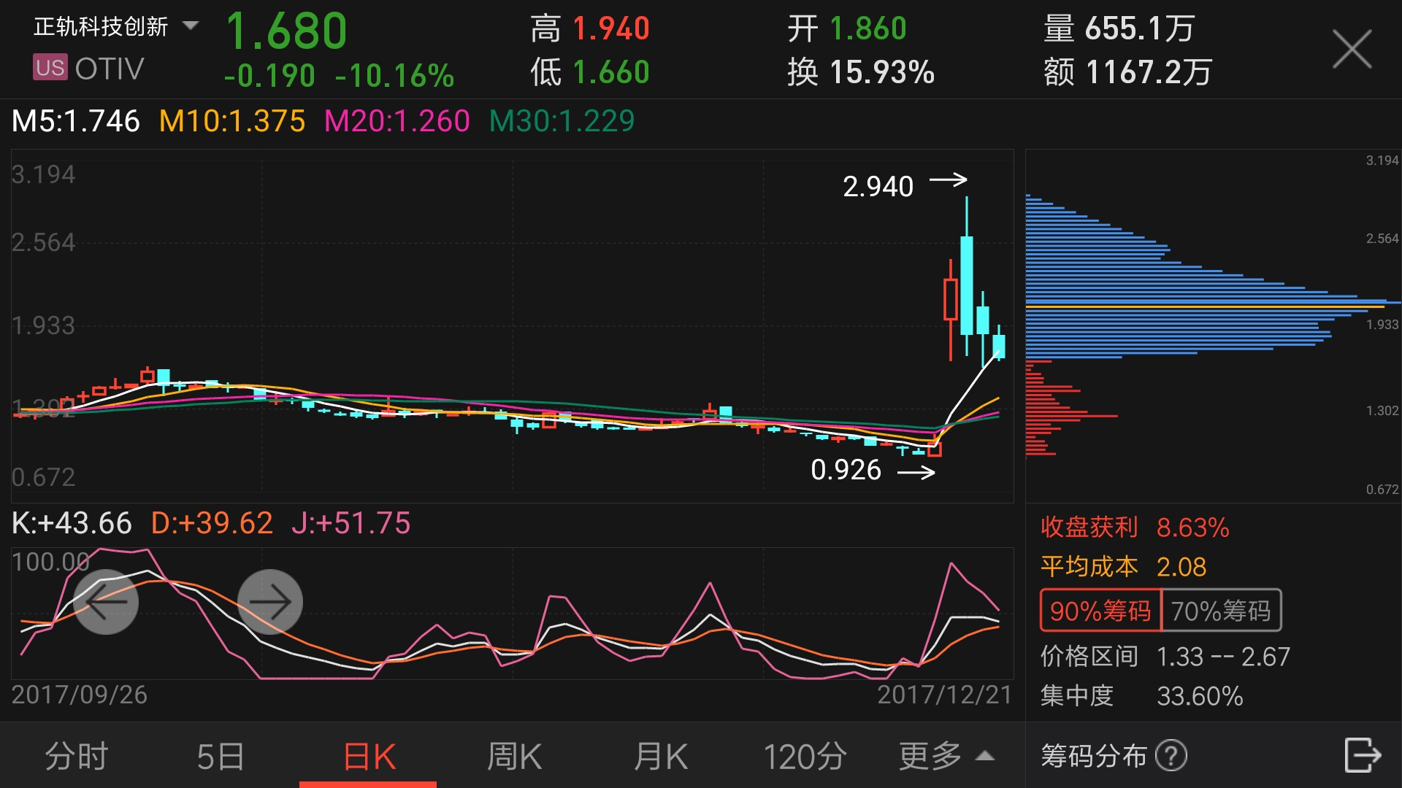Tap the export icon at bottom right
Viewport: 1402px width, 788px height.
(x=1362, y=755)
